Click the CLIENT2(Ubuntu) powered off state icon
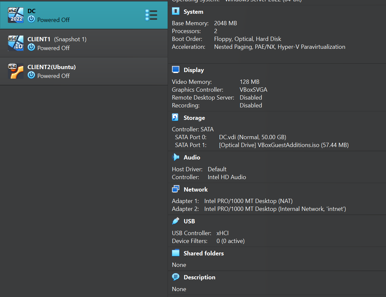Viewport: 386px width, 297px height. point(31,75)
